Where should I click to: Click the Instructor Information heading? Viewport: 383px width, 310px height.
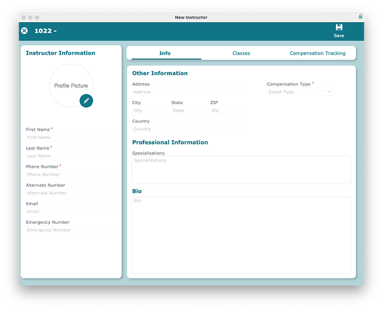(x=61, y=53)
